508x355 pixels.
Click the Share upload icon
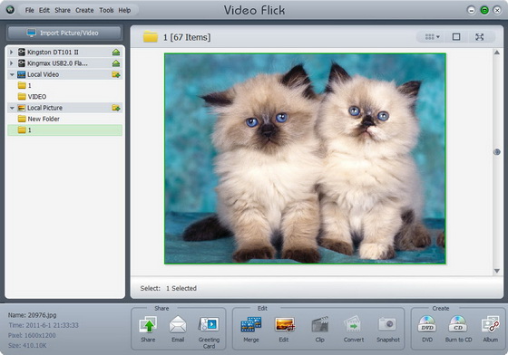(x=148, y=324)
